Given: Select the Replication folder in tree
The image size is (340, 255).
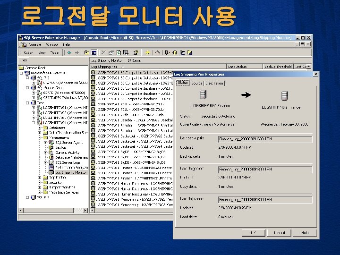Looking at the screenshot, I should click(57, 178).
